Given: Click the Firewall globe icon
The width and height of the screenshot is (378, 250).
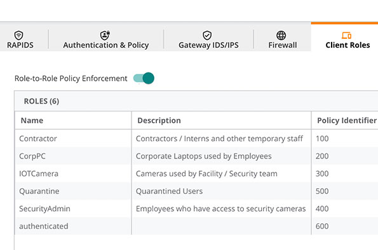Looking at the screenshot, I should pyautogui.click(x=281, y=36).
